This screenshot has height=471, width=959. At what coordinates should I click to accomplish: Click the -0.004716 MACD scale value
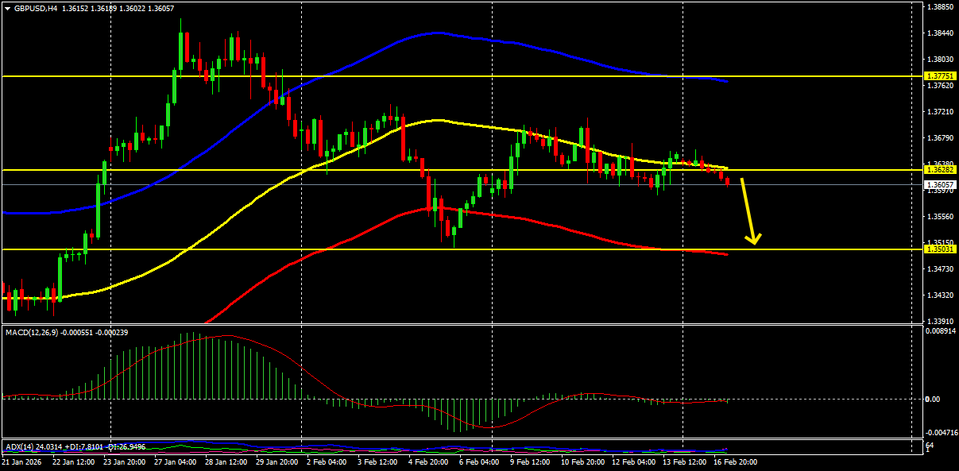941,433
